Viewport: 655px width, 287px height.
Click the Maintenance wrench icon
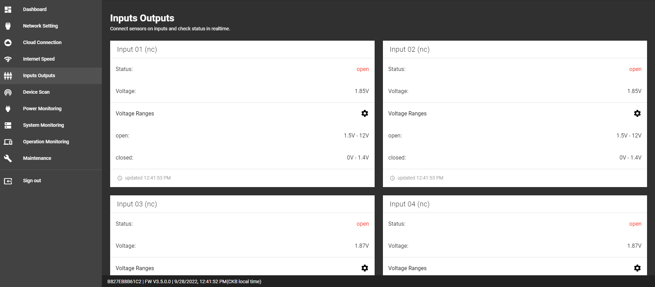(8, 158)
